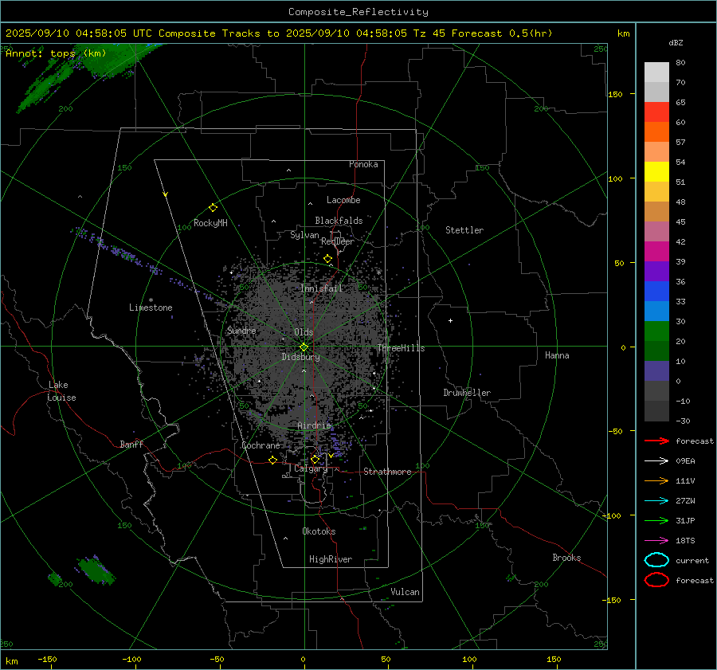The image size is (717, 670).
Task: Click the Composite_Reflectivity title
Action: 358,12
